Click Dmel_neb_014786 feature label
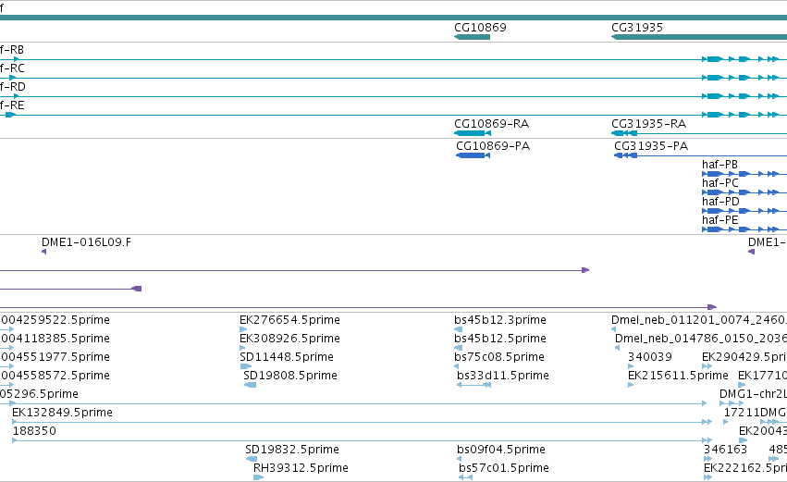This screenshot has height=482, width=787. coord(701,339)
